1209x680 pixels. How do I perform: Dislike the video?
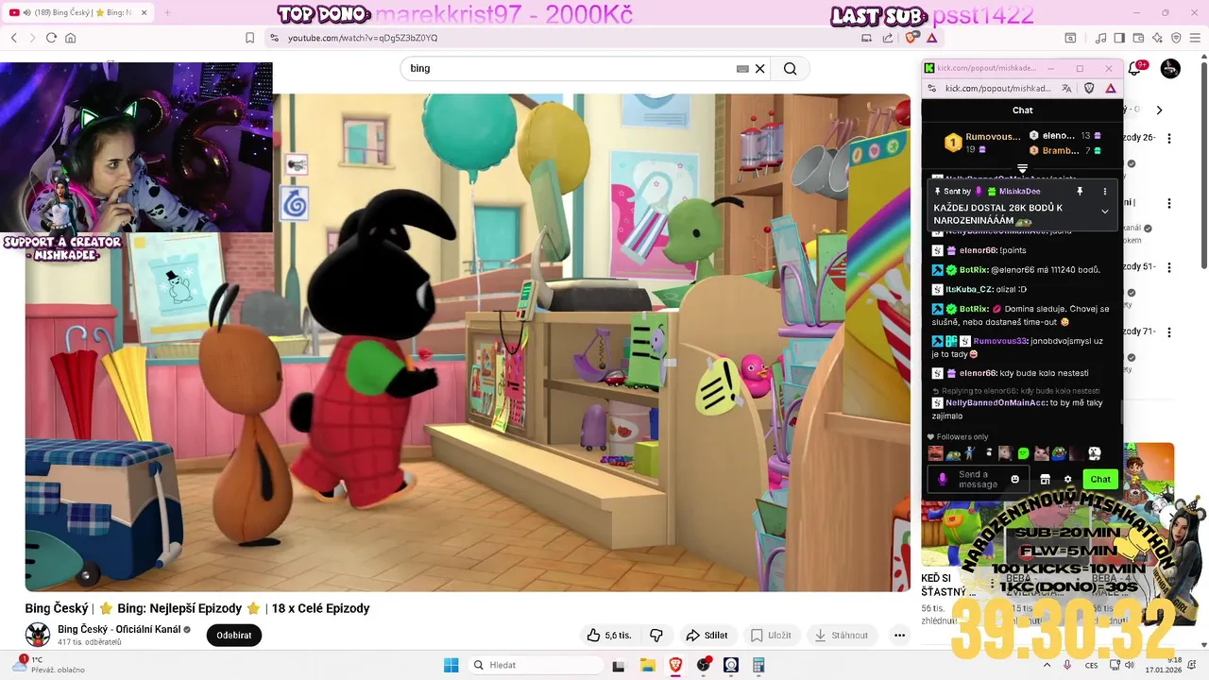pos(656,636)
